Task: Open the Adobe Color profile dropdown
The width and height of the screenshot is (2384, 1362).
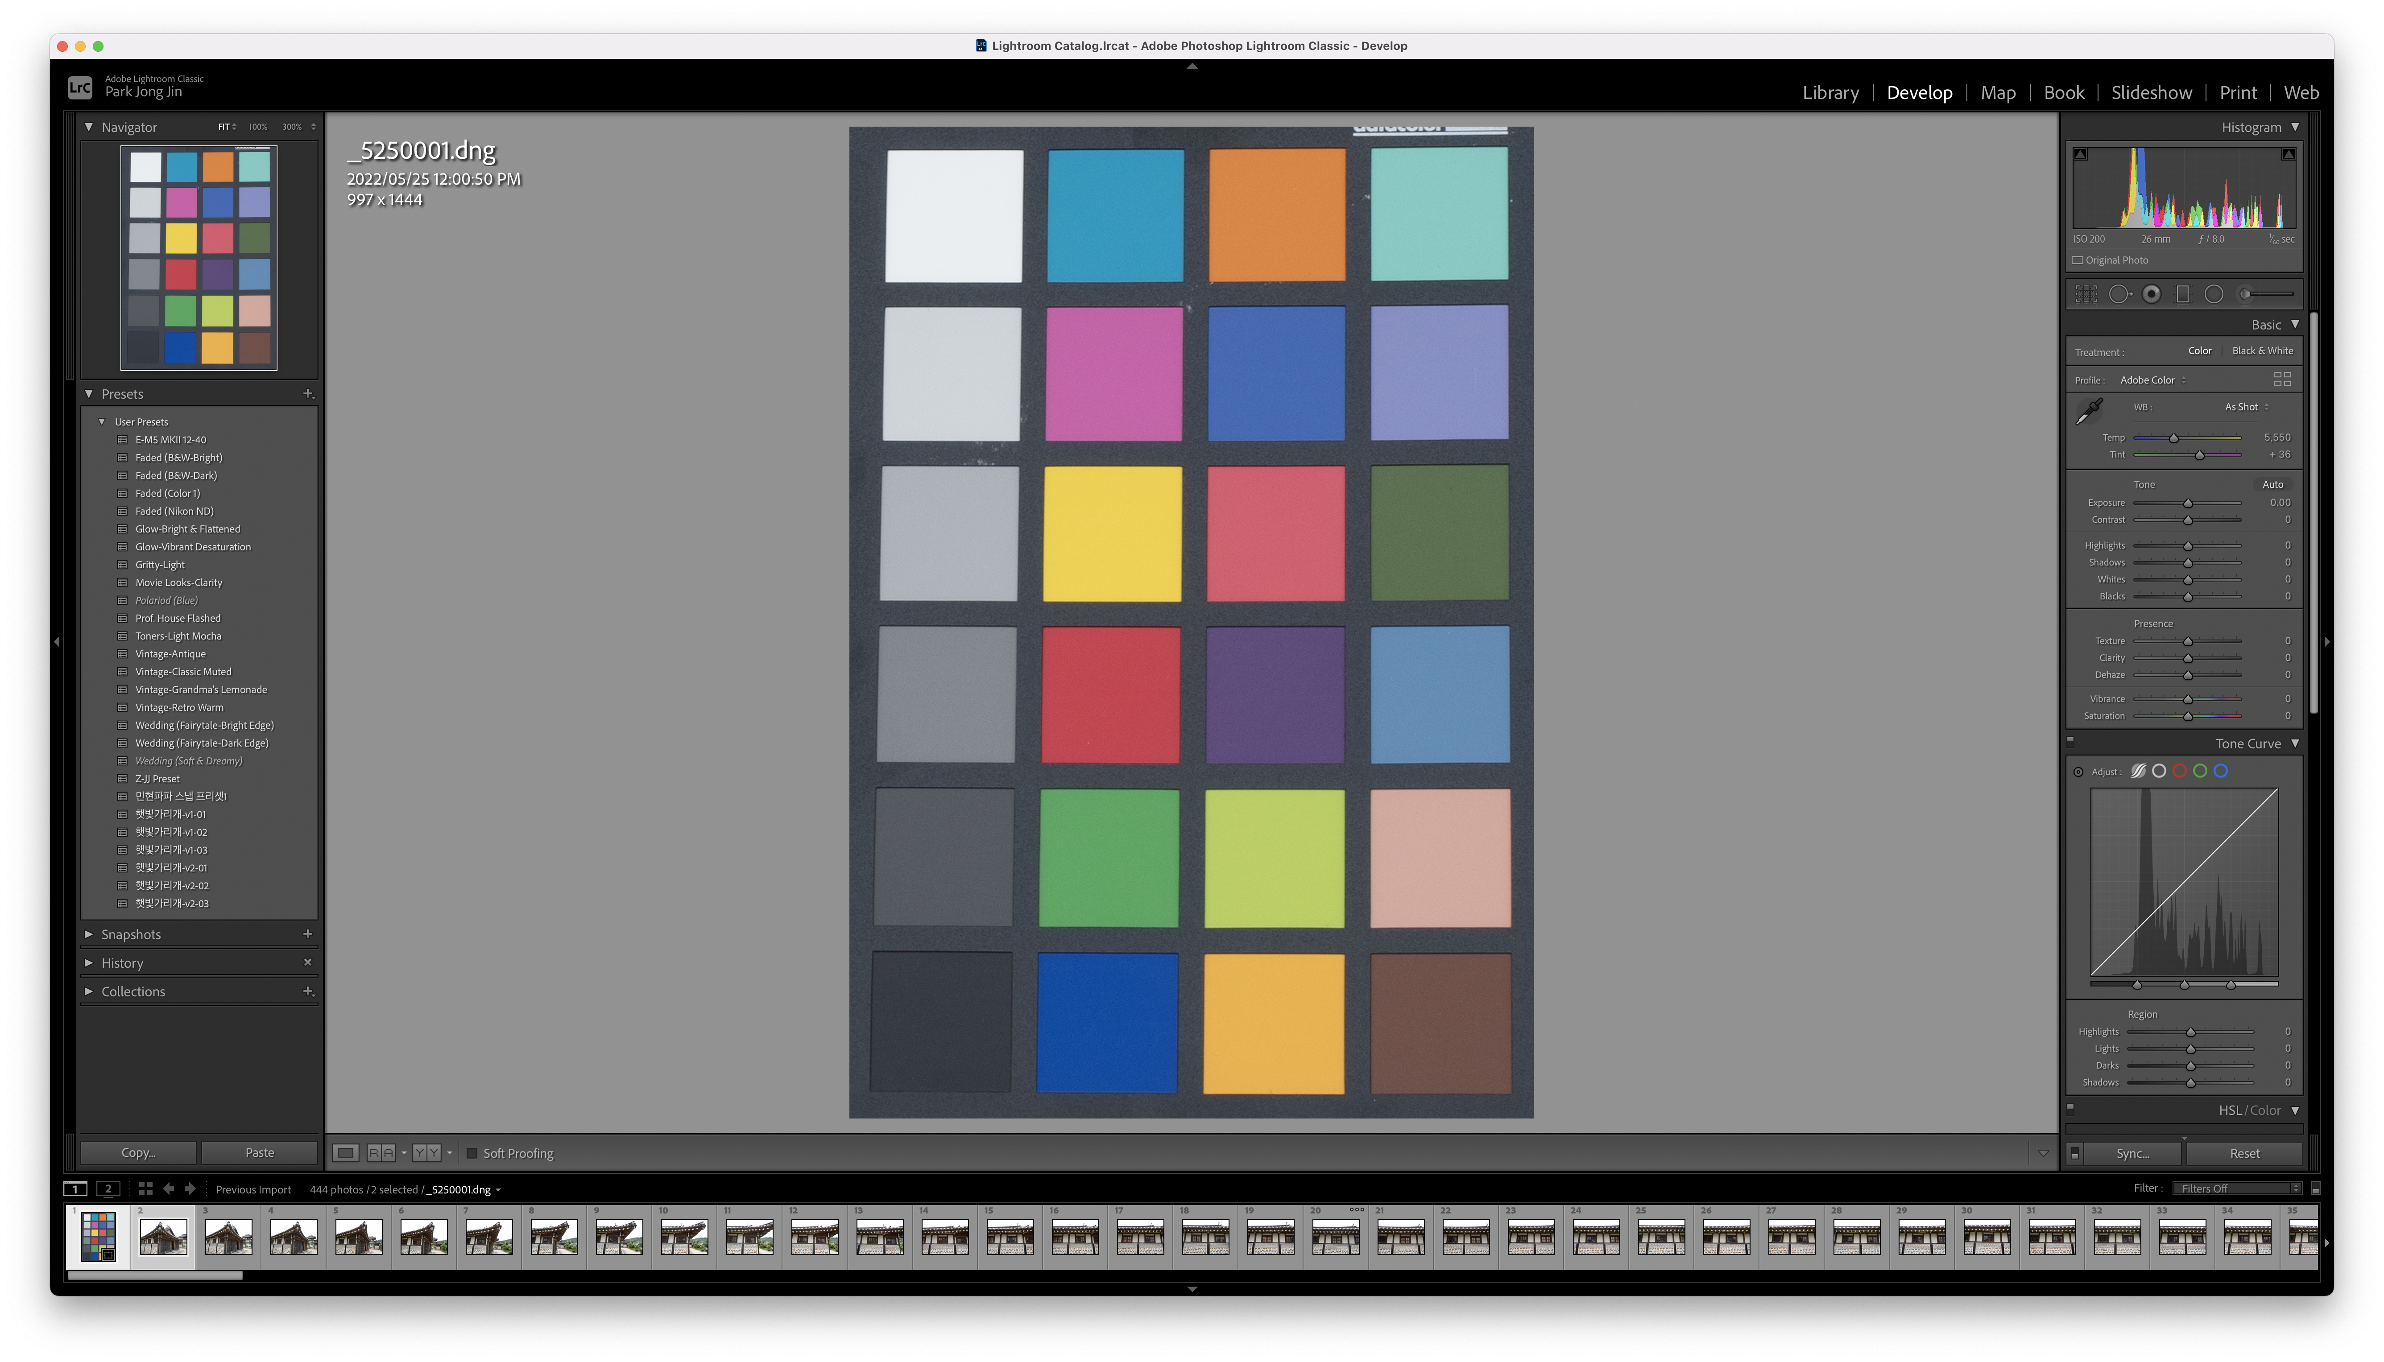Action: (2153, 380)
